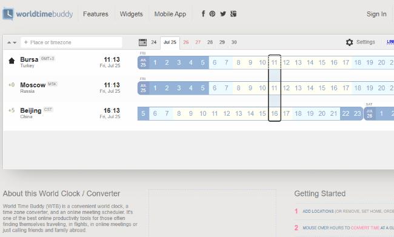
Task: Open the Features menu item
Action: tap(96, 14)
